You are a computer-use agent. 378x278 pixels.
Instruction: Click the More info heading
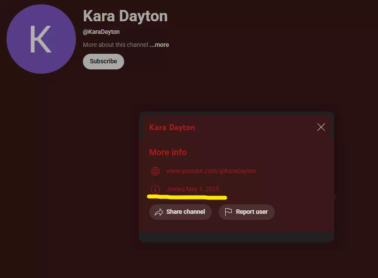pyautogui.click(x=168, y=152)
